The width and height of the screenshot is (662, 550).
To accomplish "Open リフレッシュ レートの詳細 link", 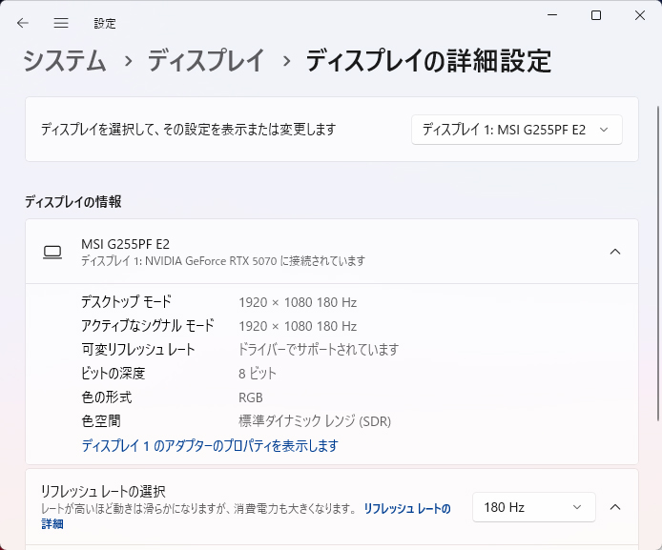I will point(407,509).
